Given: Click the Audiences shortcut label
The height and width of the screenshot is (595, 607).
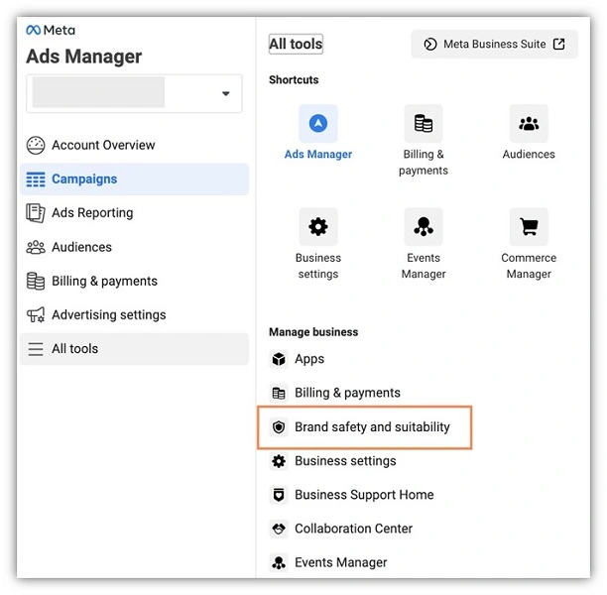Looking at the screenshot, I should (529, 155).
